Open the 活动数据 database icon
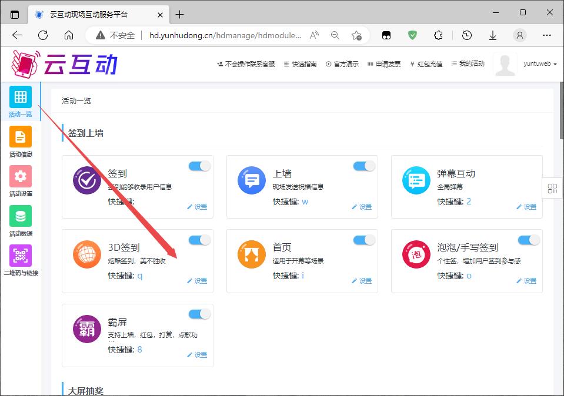564x396 pixels. coord(21,216)
